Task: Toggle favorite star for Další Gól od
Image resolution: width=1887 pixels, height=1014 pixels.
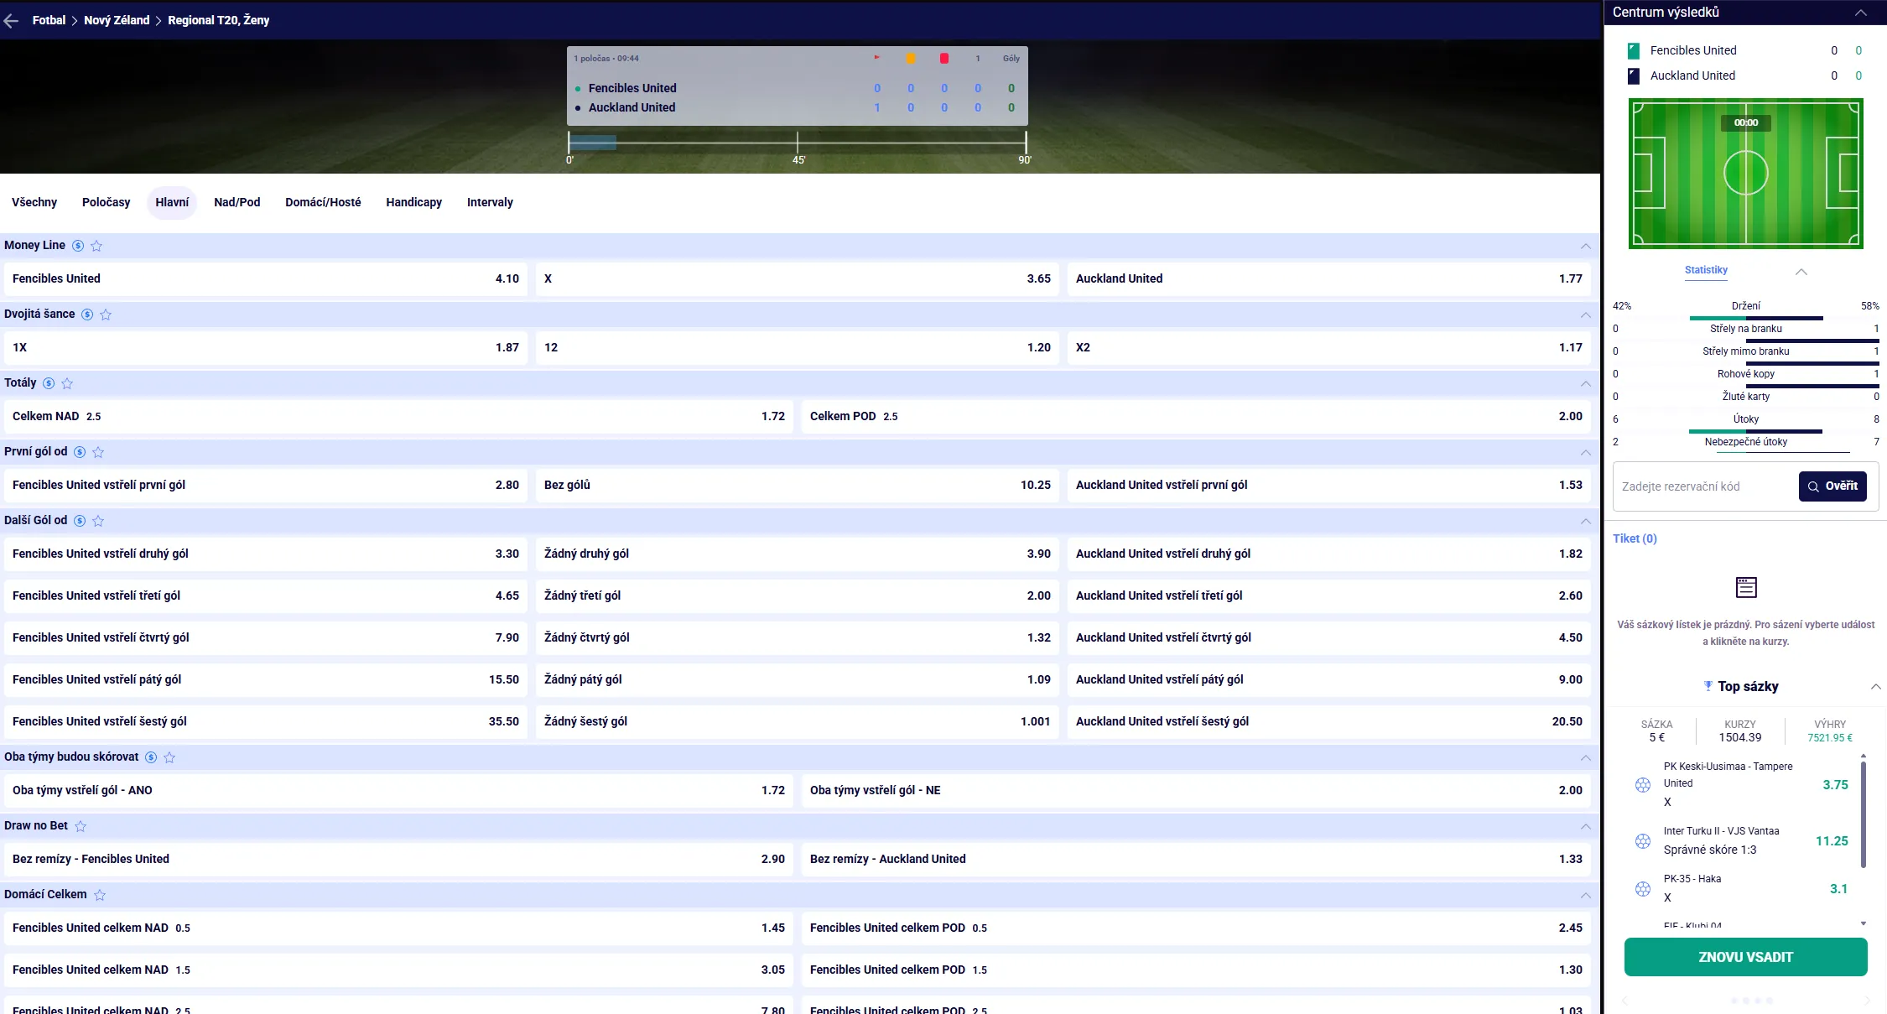Action: (x=98, y=521)
